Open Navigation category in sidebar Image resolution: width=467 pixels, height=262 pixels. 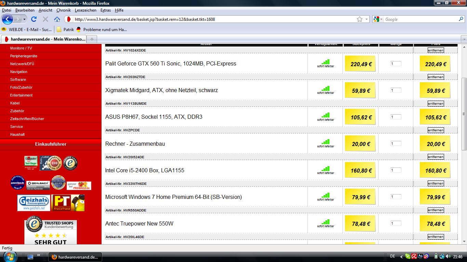19,72
